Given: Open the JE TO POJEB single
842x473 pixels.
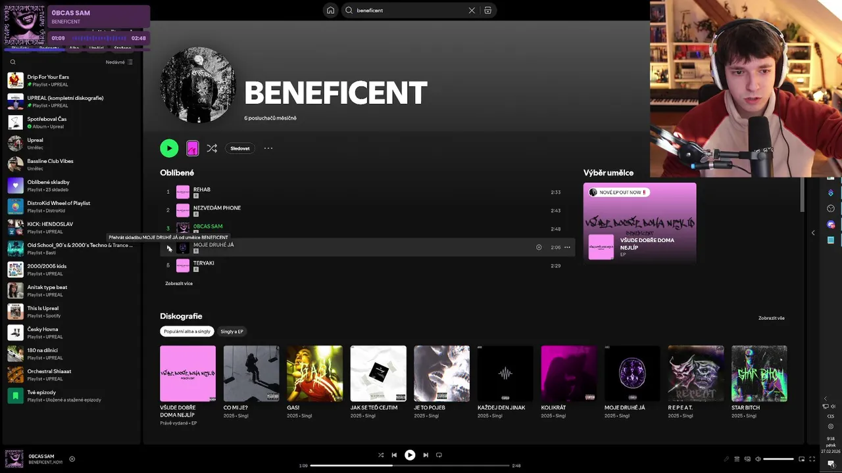Looking at the screenshot, I should tap(441, 374).
